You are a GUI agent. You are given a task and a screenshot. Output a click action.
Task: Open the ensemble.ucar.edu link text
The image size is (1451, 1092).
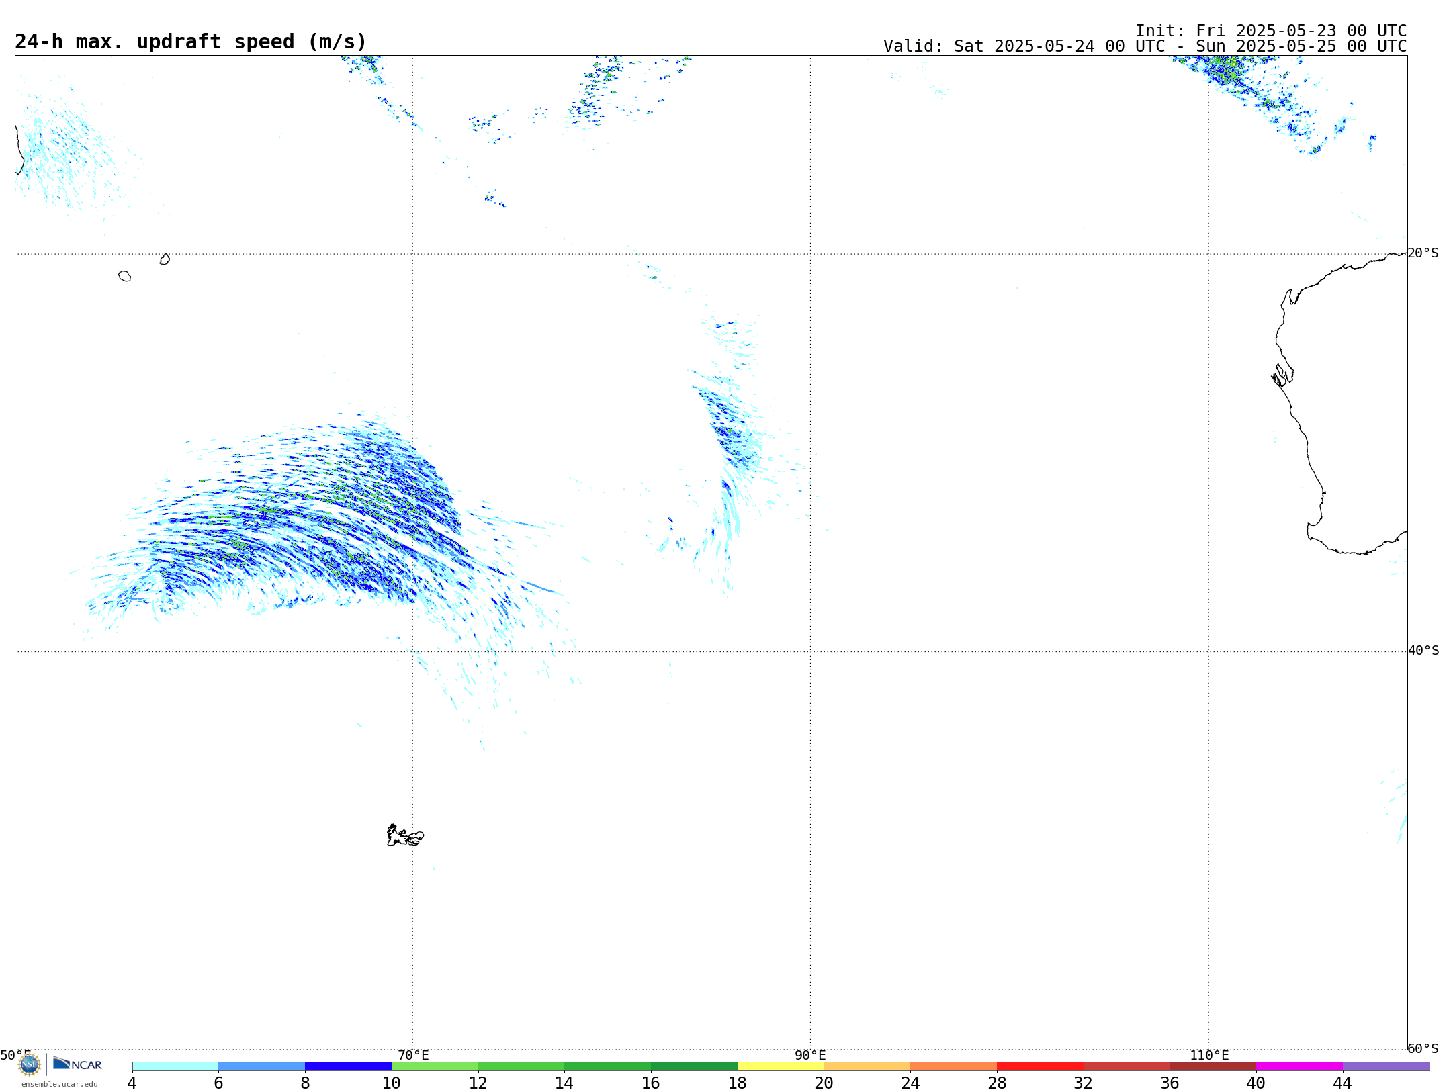(60, 1084)
